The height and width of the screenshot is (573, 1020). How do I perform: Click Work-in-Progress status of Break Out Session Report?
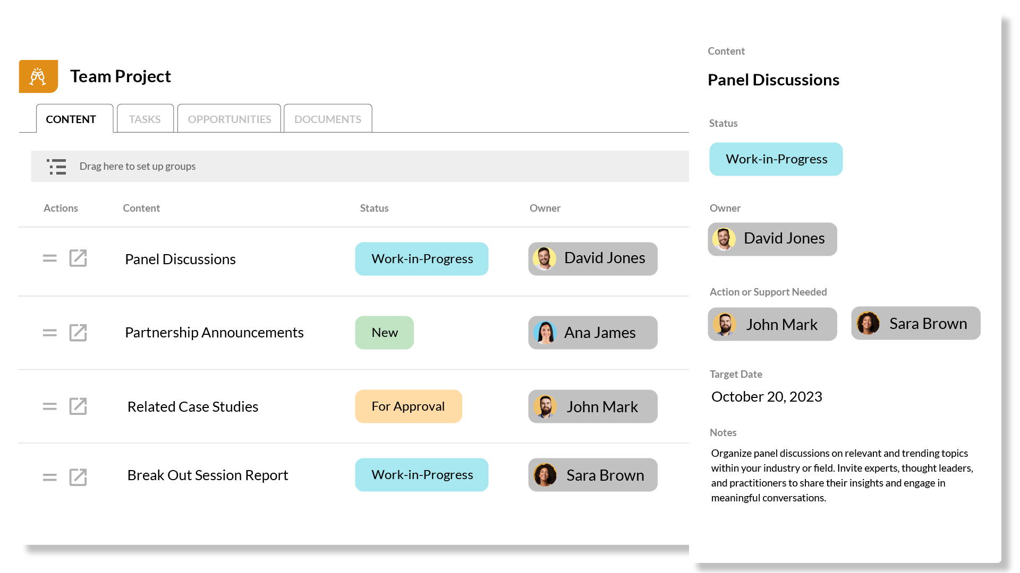click(422, 475)
